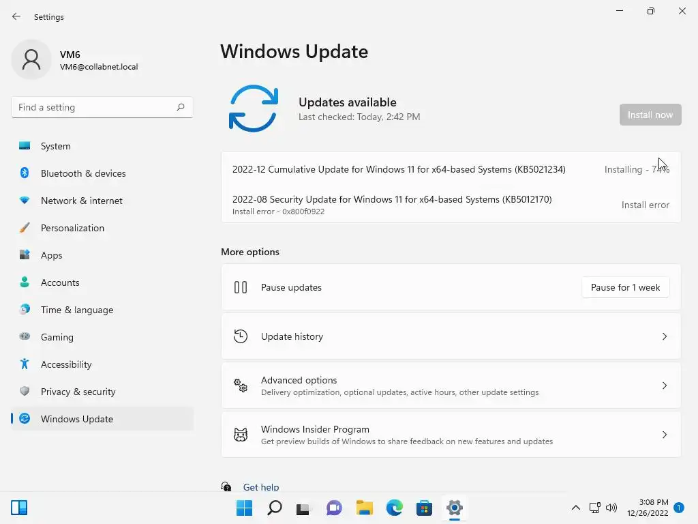Click the large update refresh arrows icon
This screenshot has height=524, width=698.
pos(254,108)
